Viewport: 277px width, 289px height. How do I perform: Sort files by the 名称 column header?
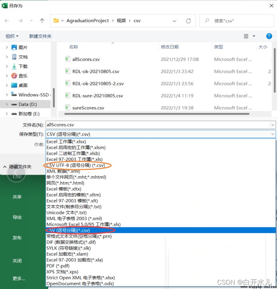[x=73, y=47]
